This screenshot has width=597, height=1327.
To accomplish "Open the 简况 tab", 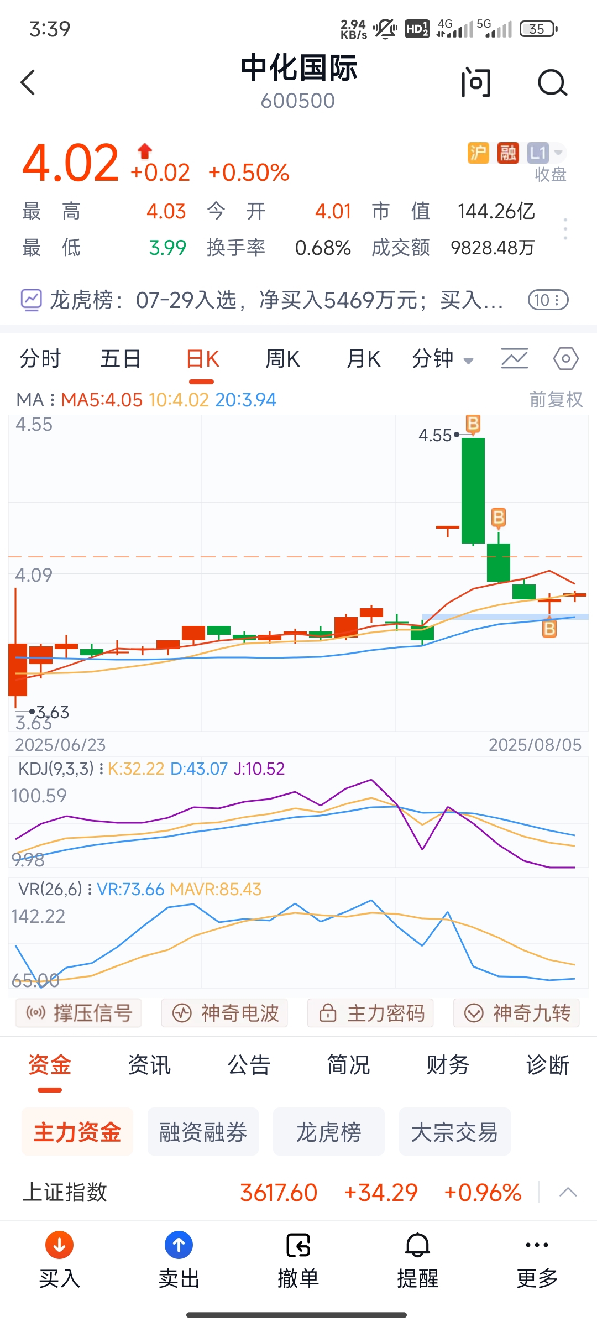I will point(348,1065).
